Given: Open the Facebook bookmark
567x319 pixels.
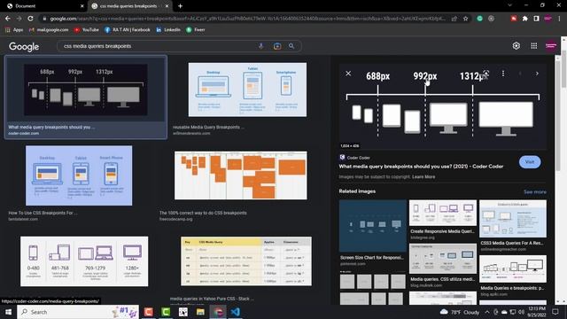Looking at the screenshot, I should pyautogui.click(x=128, y=29).
